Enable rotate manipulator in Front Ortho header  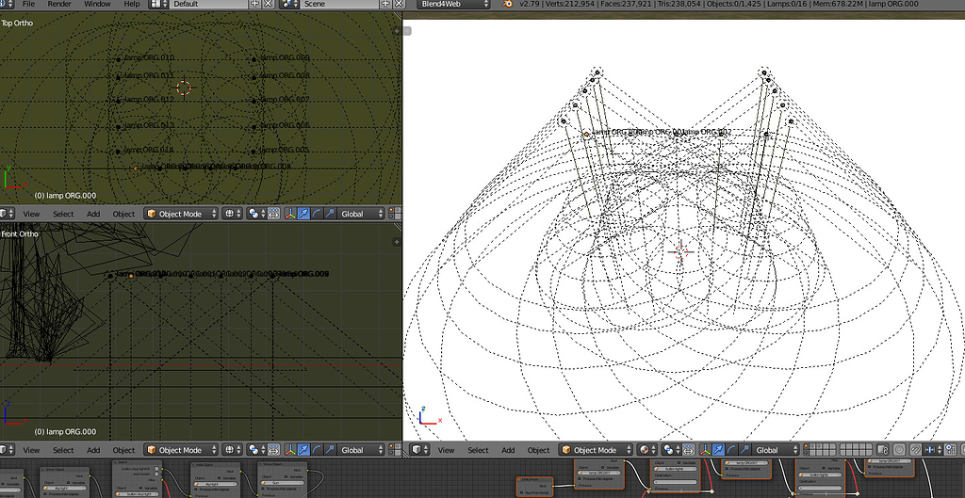click(x=317, y=450)
